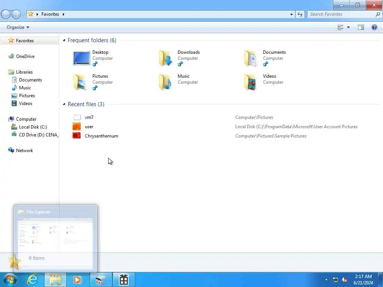The image size is (383, 287).
Task: Select the Chrysanthemum recent file
Action: [x=95, y=136]
